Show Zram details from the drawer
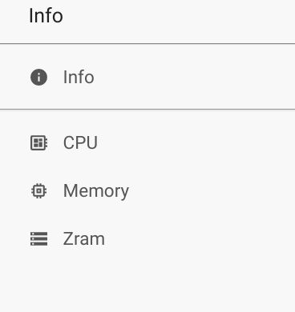This screenshot has width=295, height=312. point(147,238)
